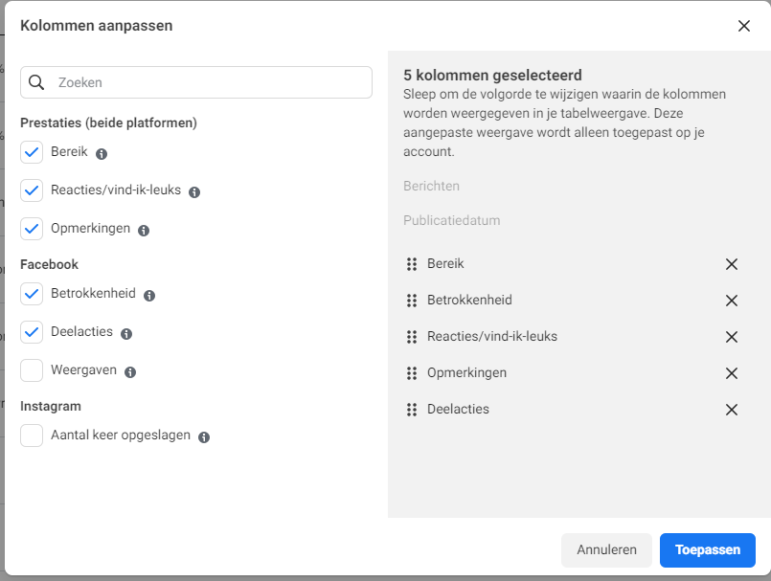
Task: Untick the Deelacties checkbox
Action: (32, 332)
